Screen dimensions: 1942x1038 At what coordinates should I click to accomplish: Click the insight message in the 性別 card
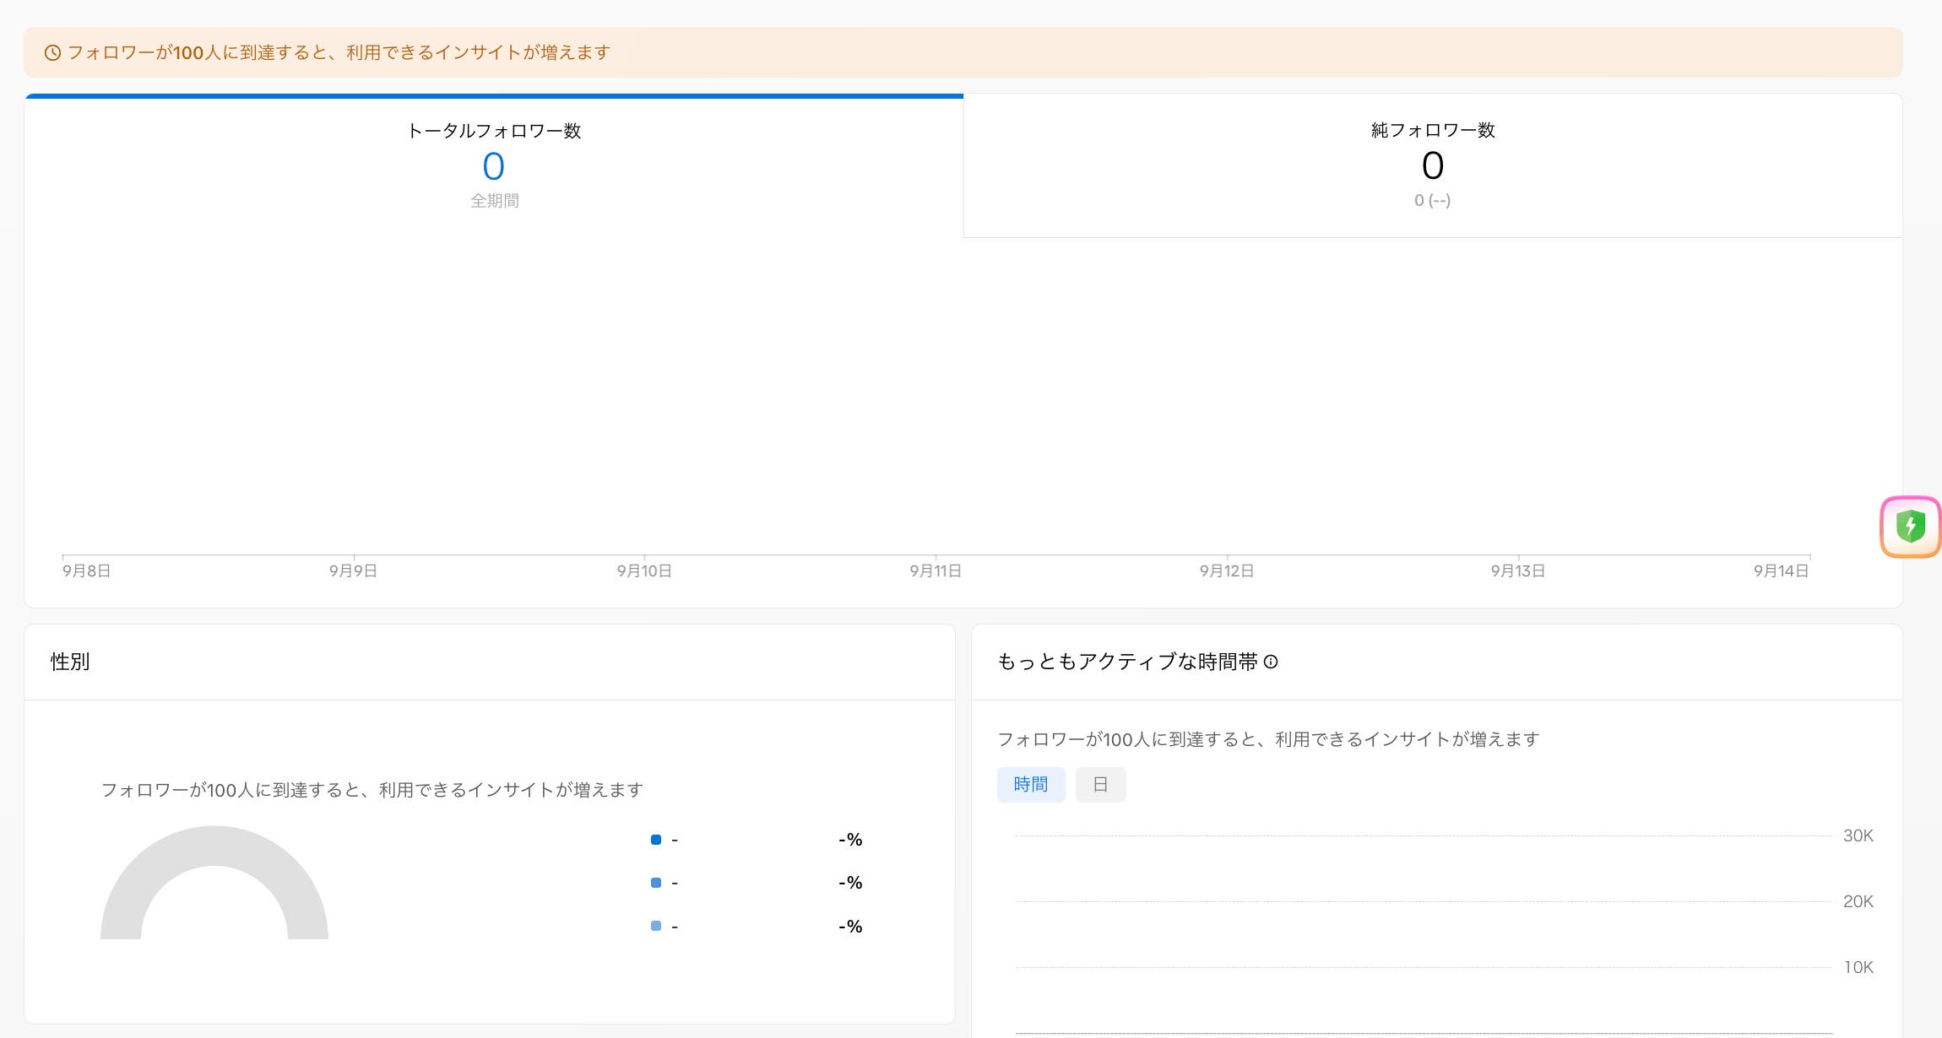[372, 790]
